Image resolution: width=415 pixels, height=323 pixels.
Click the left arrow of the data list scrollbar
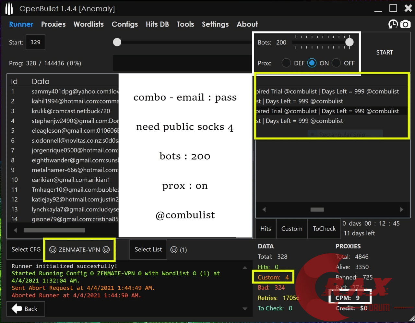pos(15,230)
